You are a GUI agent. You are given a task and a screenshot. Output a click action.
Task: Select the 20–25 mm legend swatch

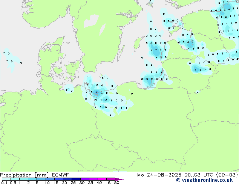pyautogui.click(x=67, y=179)
